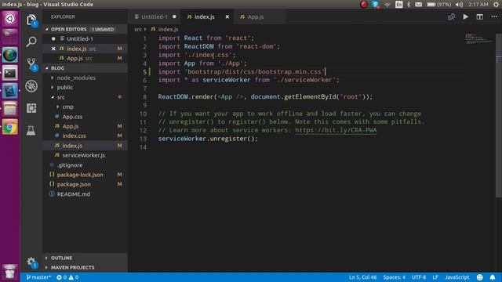The width and height of the screenshot is (502, 282).
Task: Click Ln 5, Col 46 in status bar
Action: [x=362, y=277]
